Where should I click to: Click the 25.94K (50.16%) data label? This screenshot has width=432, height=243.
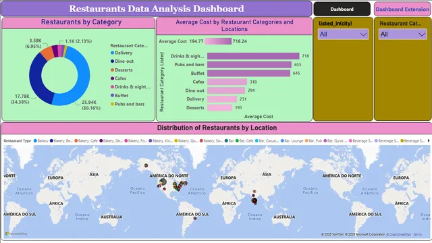90,105
